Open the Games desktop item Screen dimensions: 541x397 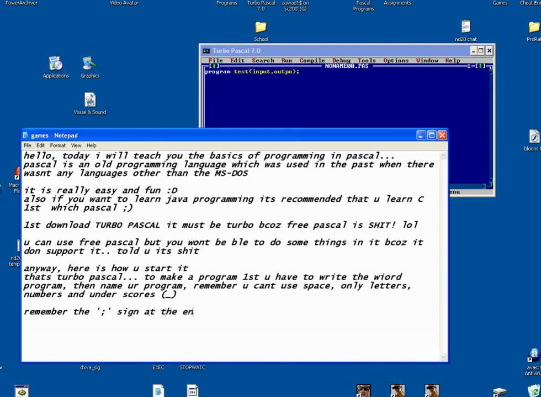point(500,3)
